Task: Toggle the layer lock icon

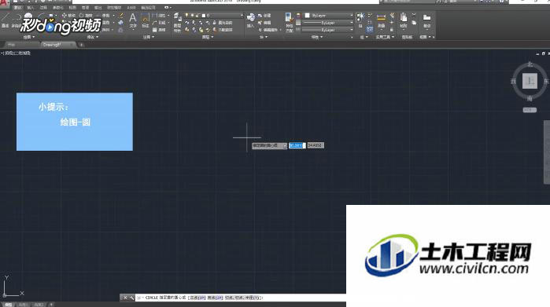Action: tap(197, 16)
